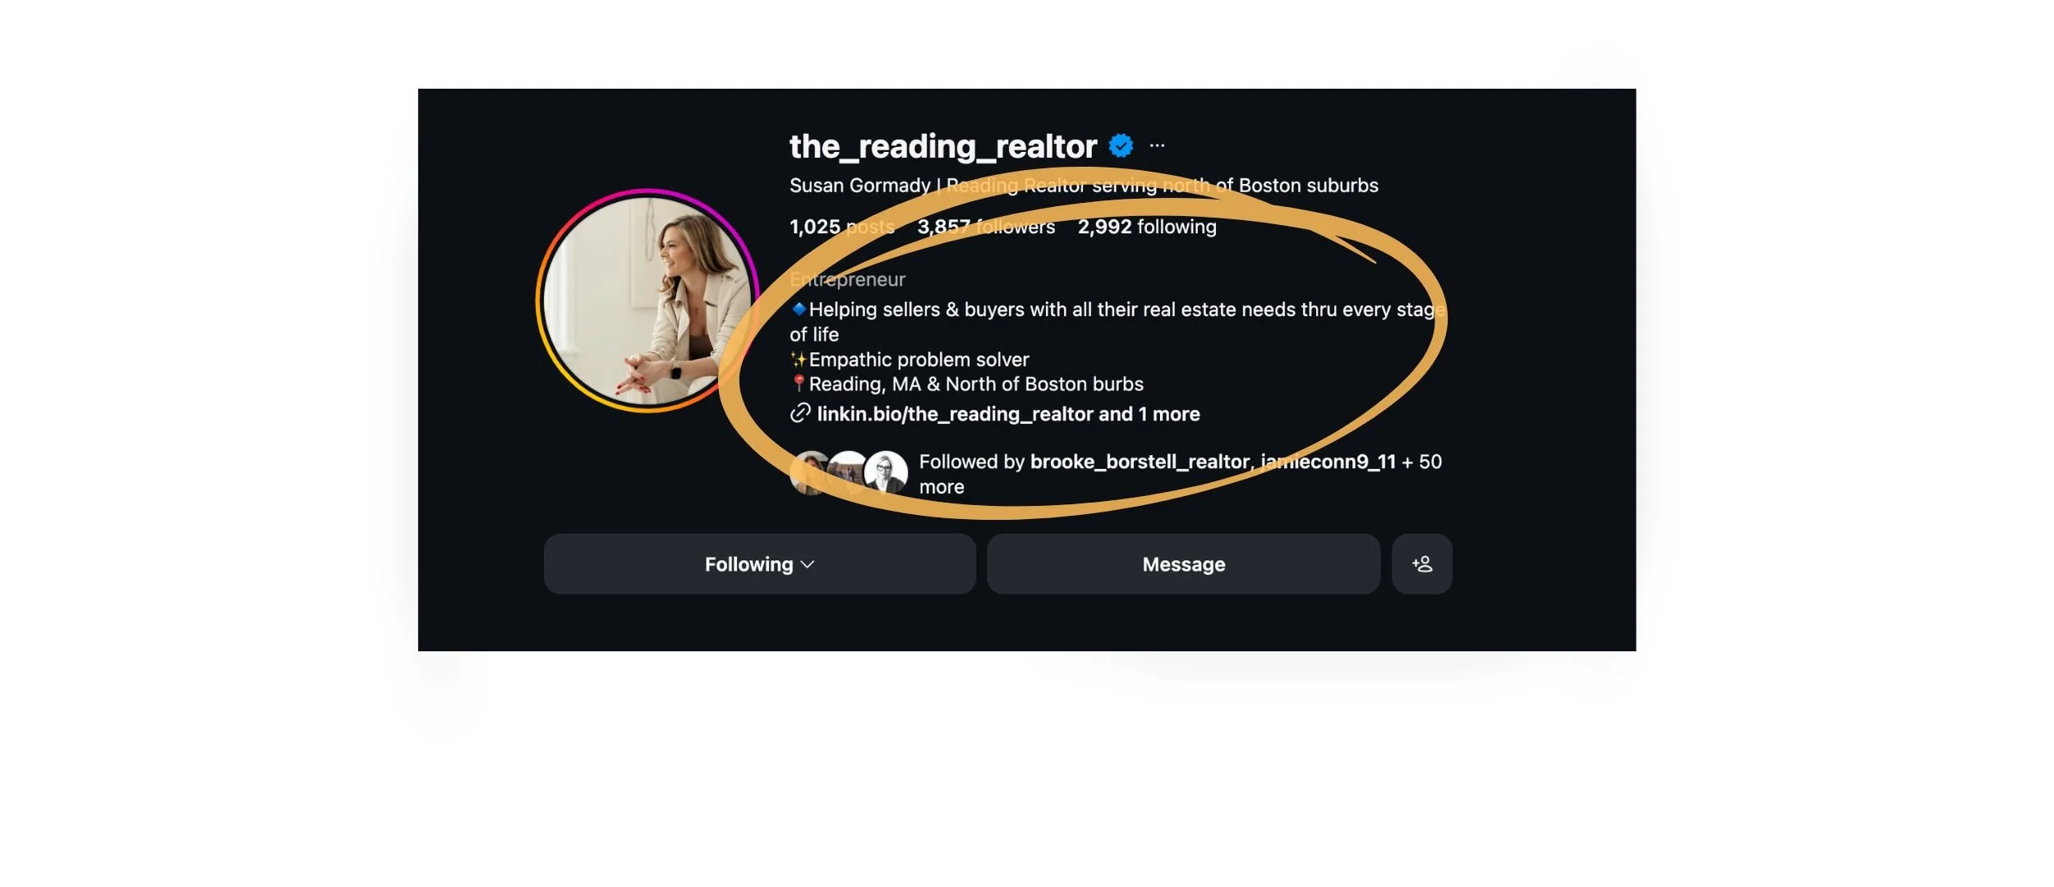Open jamieconn9_11's profile link
The width and height of the screenshot is (2054, 887).
[1328, 462]
